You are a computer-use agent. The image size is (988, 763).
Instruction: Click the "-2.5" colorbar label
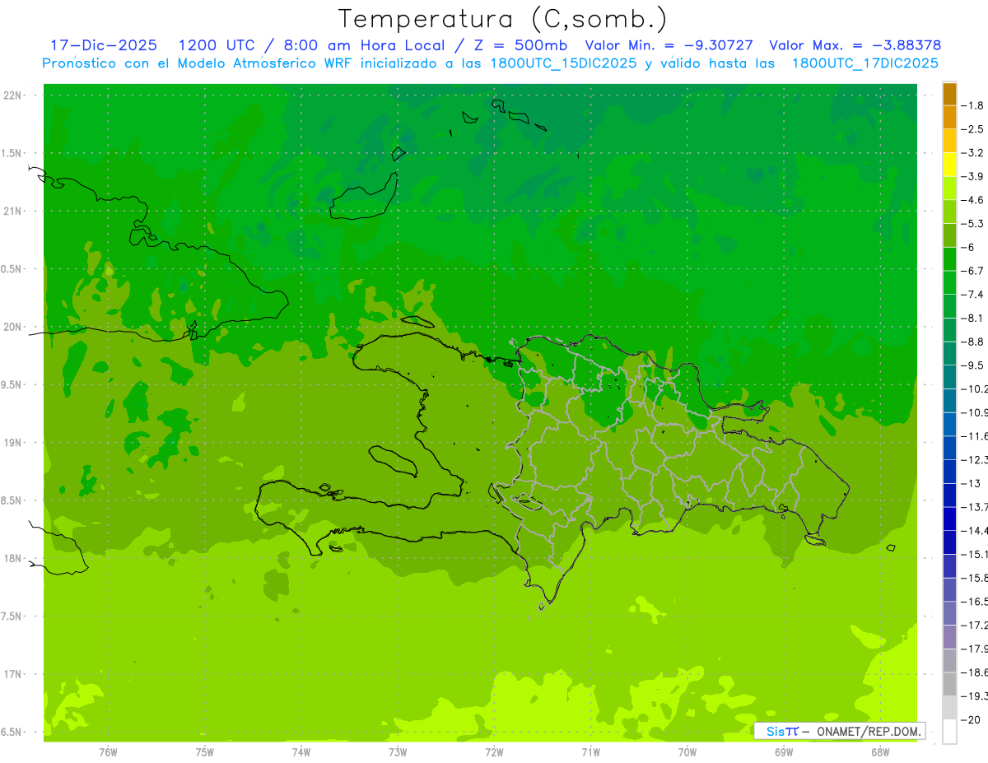tap(973, 129)
